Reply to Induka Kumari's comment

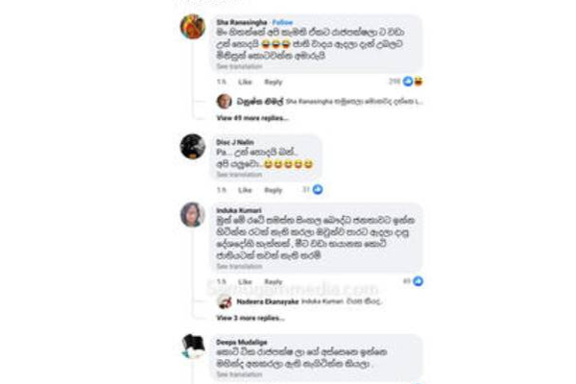pos(274,282)
